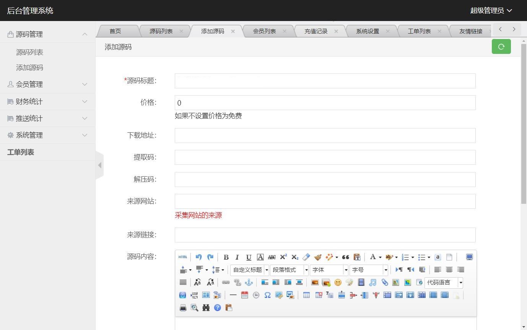This screenshot has width=527, height=330.
Task: Insert a hyperlink using the chain link icon
Action: coord(226,282)
